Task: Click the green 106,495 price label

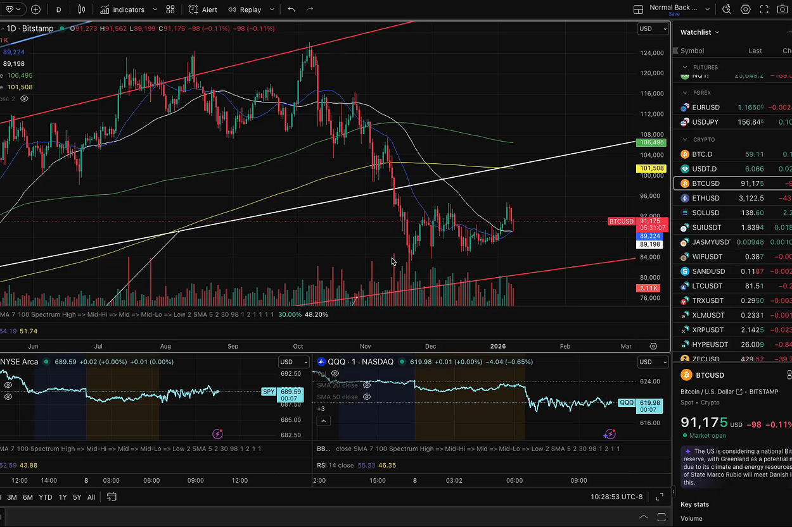Action: point(651,143)
